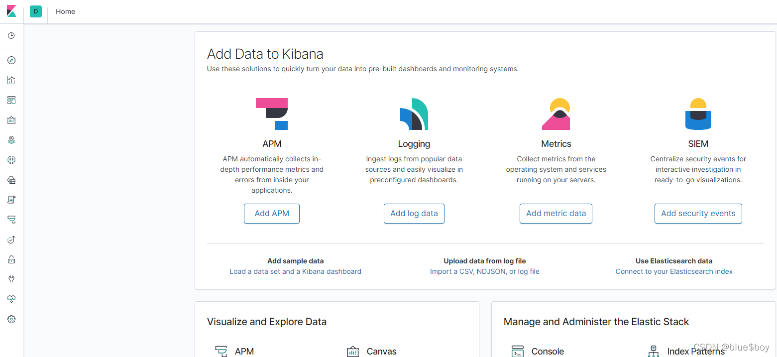The height and width of the screenshot is (357, 777).
Task: Click the large Logging product logo
Action: click(414, 114)
